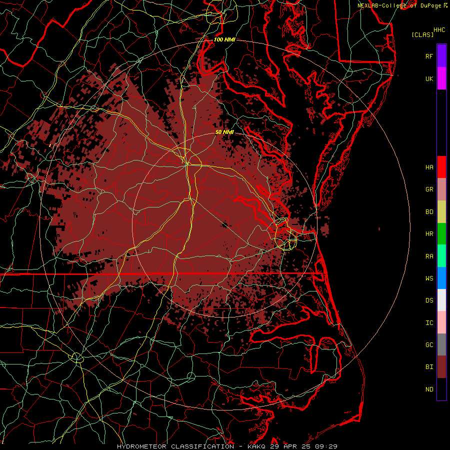Click the WS legend label

tap(429, 278)
